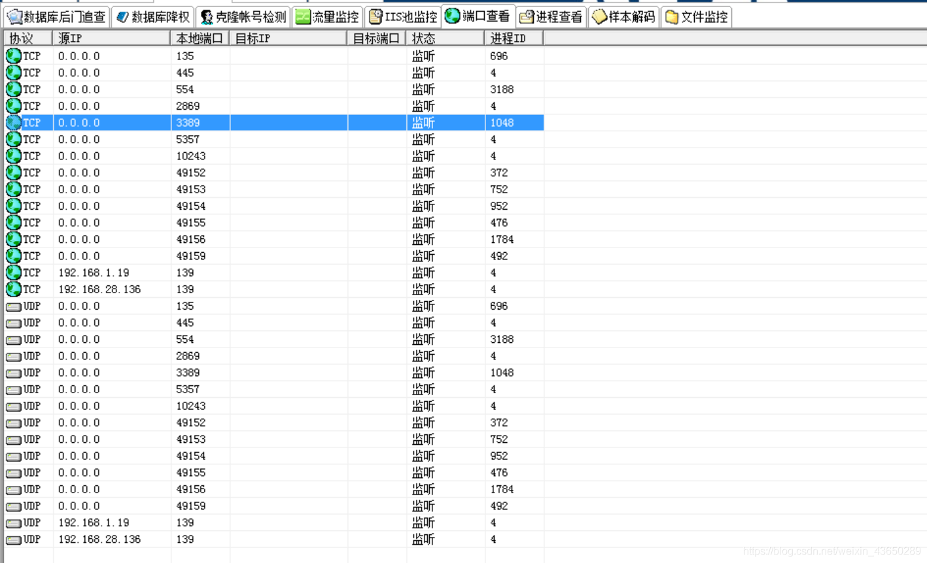The width and height of the screenshot is (927, 563).
Task: Click globe icon of TCP port 49153 row
Action: pyautogui.click(x=14, y=189)
